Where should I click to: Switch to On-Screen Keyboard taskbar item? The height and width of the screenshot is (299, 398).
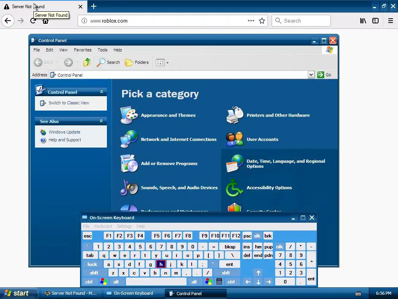pos(133,293)
